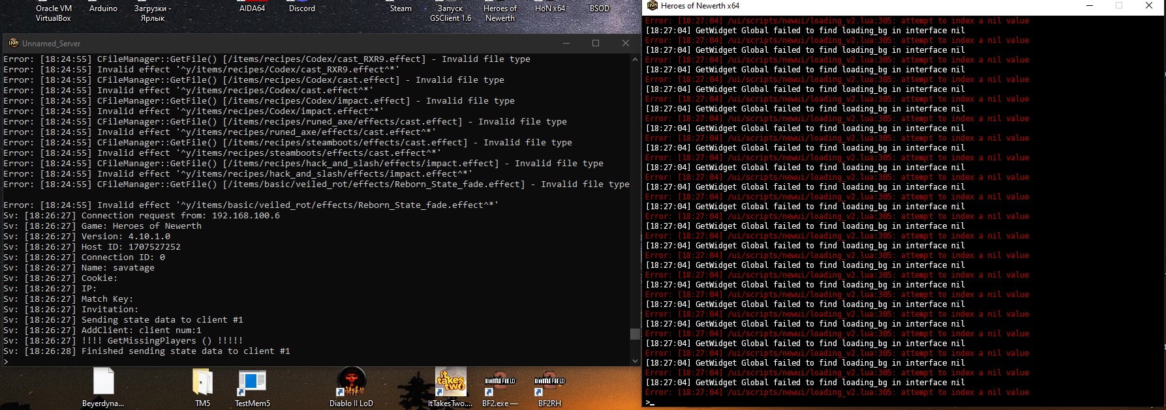
Task: Focus the Unnamed_Server command prompt line
Action: (x=316, y=362)
